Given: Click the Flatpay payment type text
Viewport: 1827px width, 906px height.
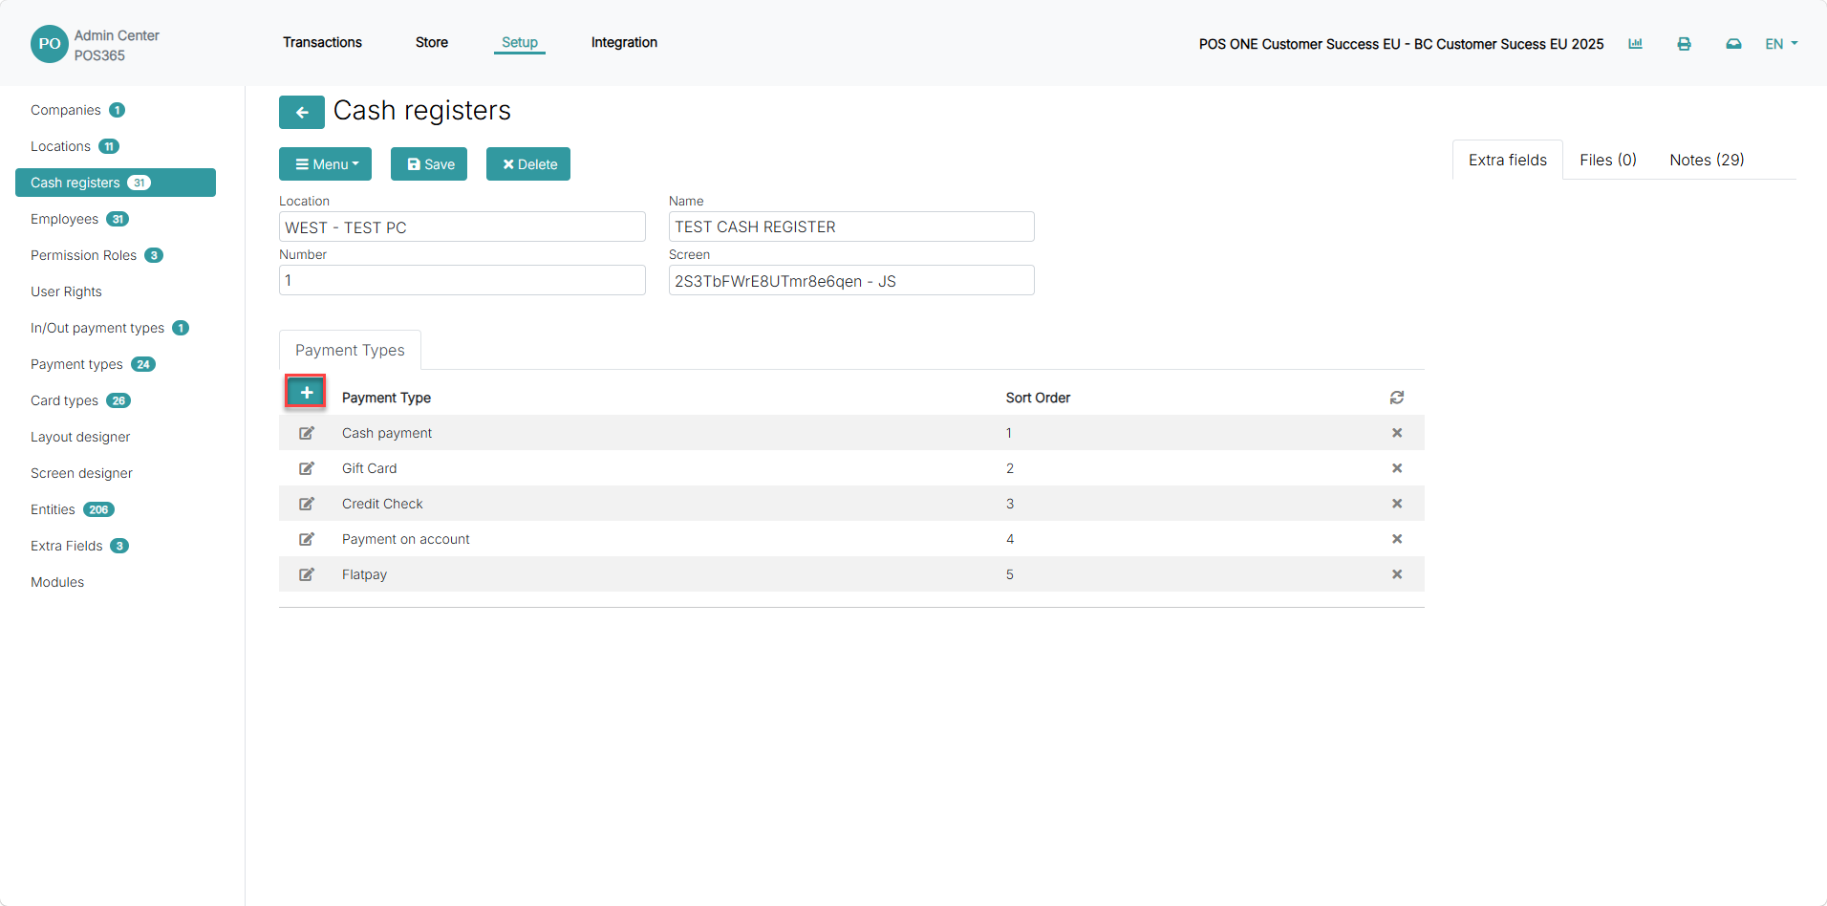Looking at the screenshot, I should pos(364,574).
